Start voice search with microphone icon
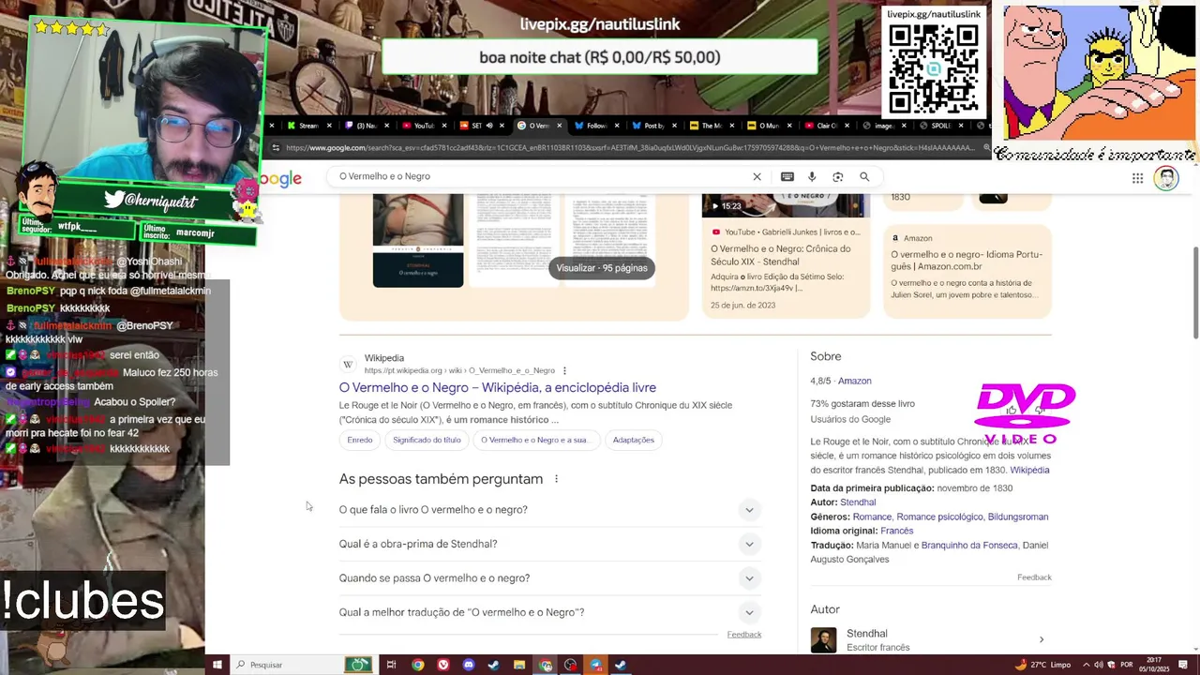This screenshot has height=675, width=1200. [812, 176]
